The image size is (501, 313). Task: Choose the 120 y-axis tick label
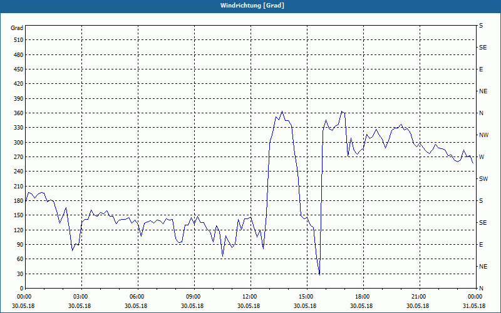[x=19, y=230]
